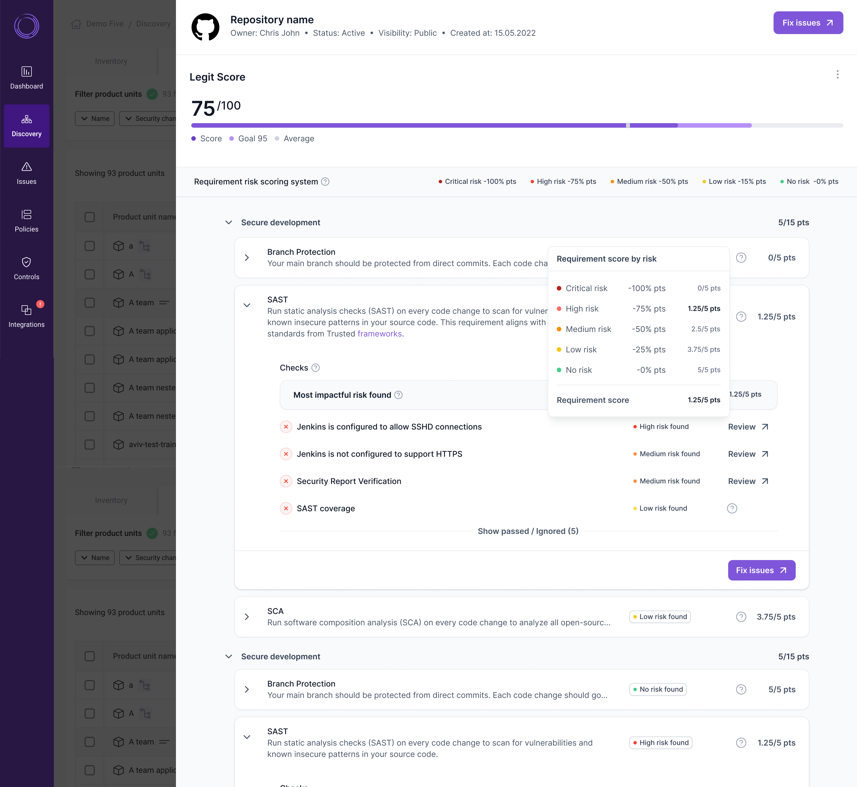Viewport: 857px width, 787px height.
Task: Click failed icon for SAST coverage
Action: tap(286, 508)
